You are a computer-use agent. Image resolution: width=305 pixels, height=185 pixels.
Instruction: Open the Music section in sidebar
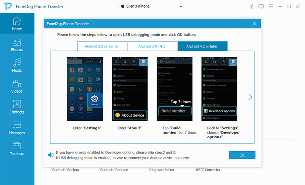(x=17, y=65)
